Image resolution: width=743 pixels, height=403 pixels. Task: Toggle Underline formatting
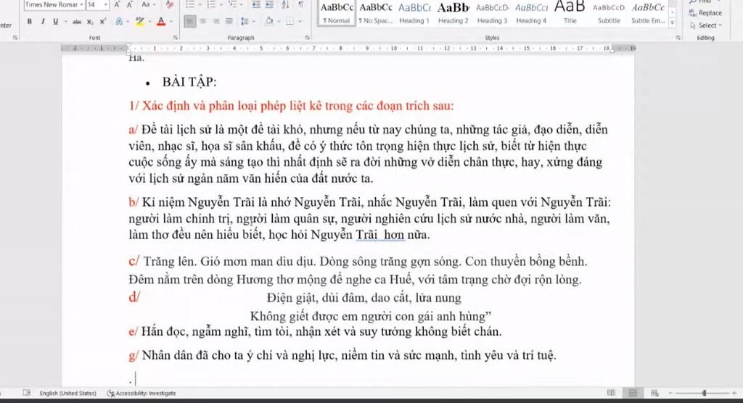pyautogui.click(x=55, y=21)
